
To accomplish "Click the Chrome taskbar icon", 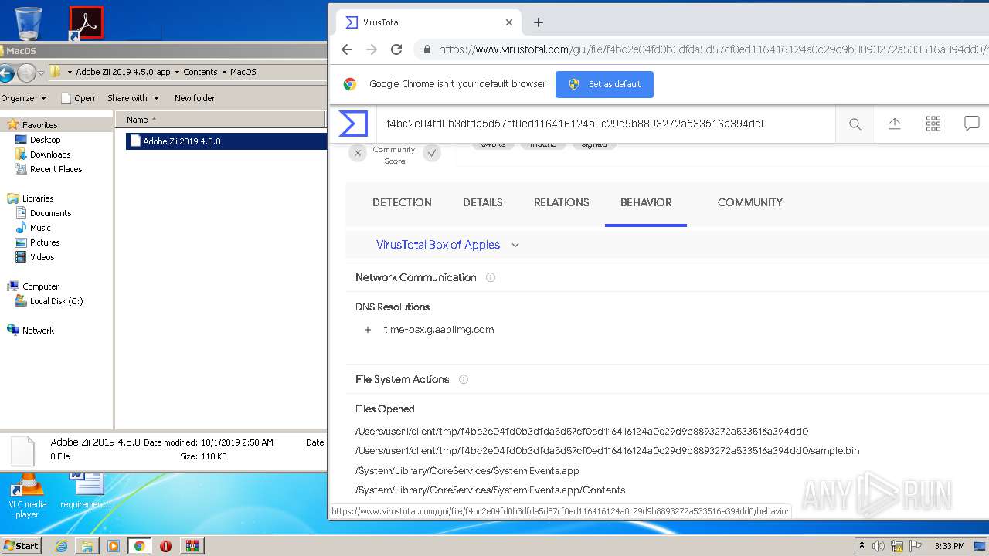I will 139,546.
